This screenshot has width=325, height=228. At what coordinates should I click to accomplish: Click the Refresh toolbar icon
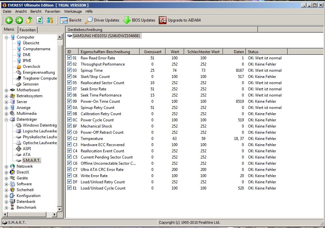point(40,20)
